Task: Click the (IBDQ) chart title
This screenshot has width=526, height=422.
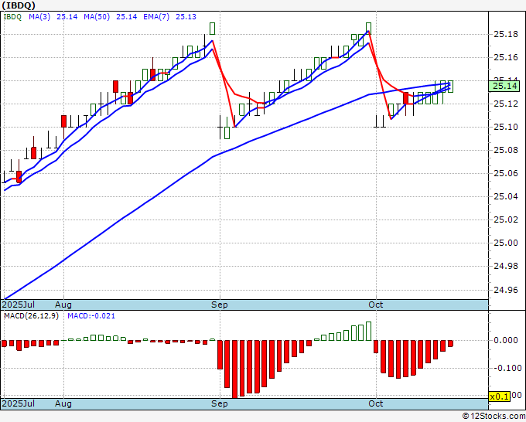Action: pyautogui.click(x=19, y=5)
